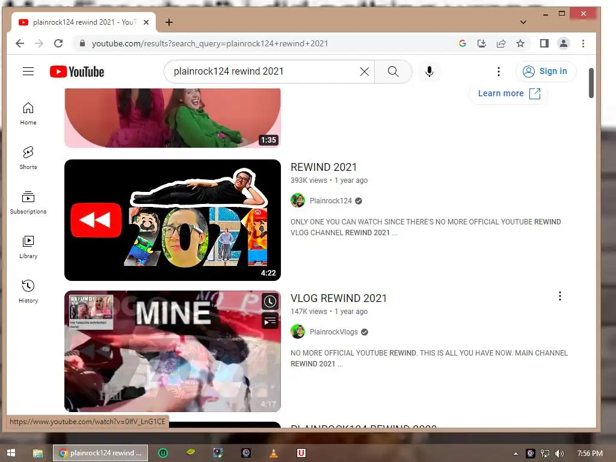The height and width of the screenshot is (462, 616).
Task: Open the network icon in tray
Action: [x=545, y=454]
